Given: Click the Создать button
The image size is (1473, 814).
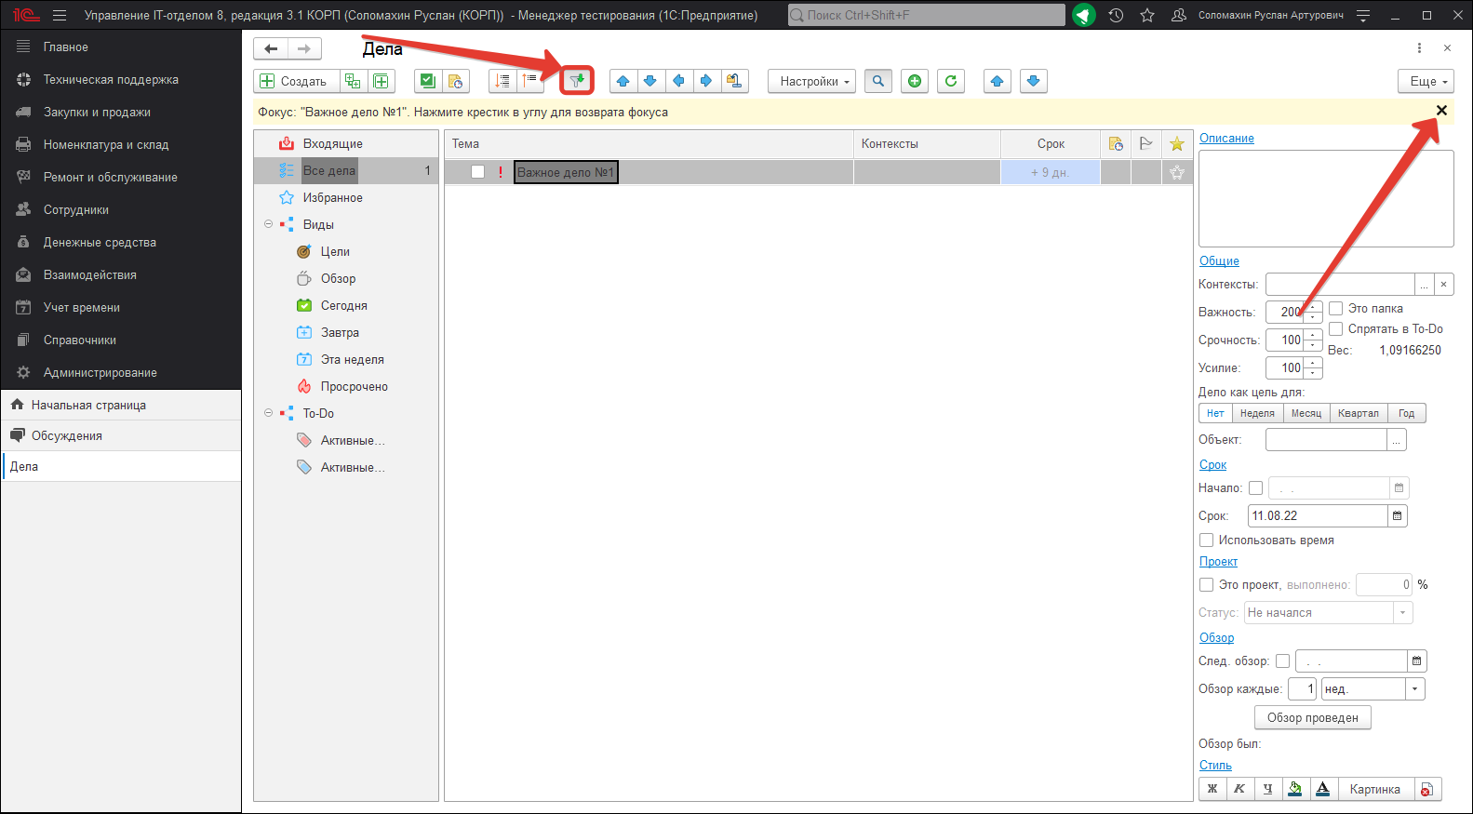Looking at the screenshot, I should [294, 81].
